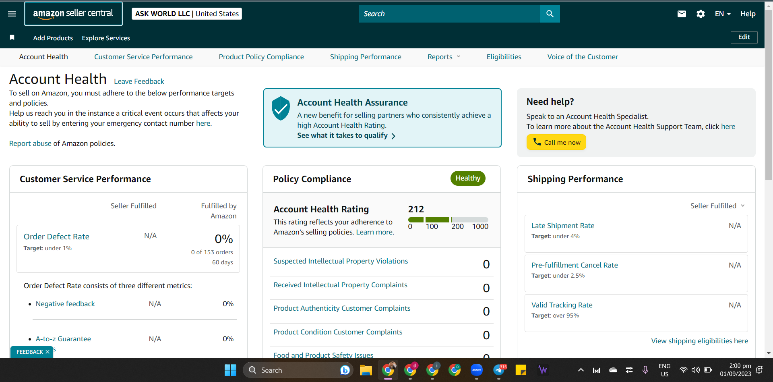773x382 pixels.
Task: Click Explore Services in the bookmarks bar
Action: pos(106,38)
